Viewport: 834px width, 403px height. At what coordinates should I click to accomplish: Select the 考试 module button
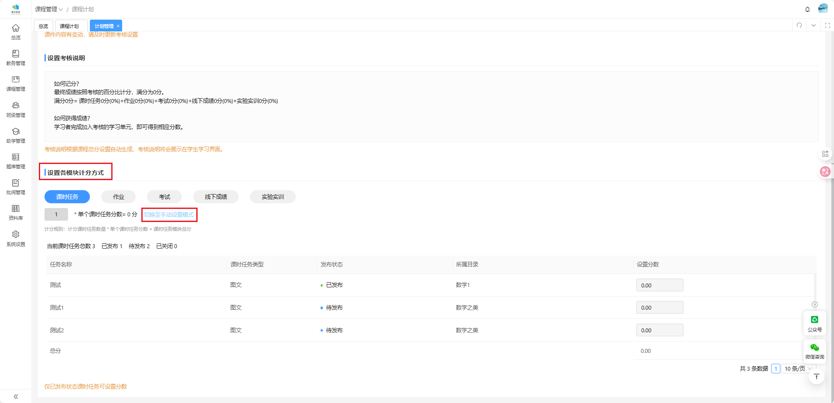coord(164,197)
